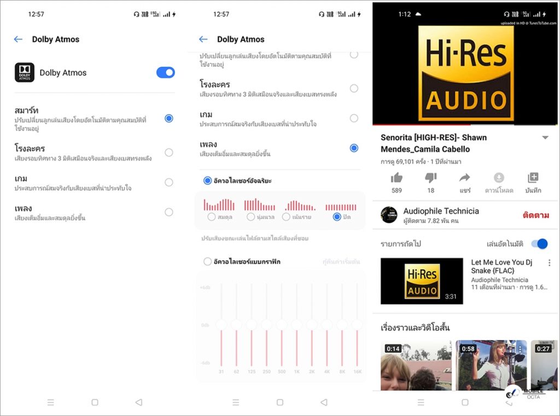
Task: Tap back navigation on left screen
Action: coord(139,402)
